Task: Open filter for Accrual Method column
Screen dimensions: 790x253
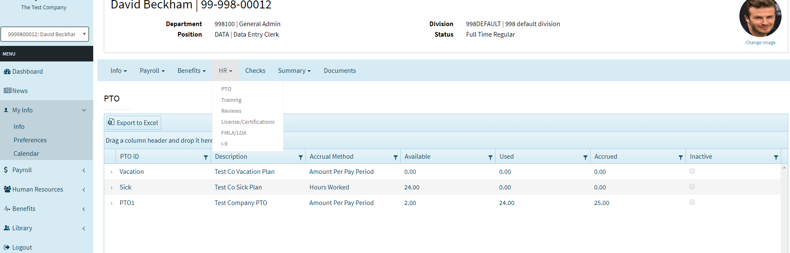Action: coord(395,157)
